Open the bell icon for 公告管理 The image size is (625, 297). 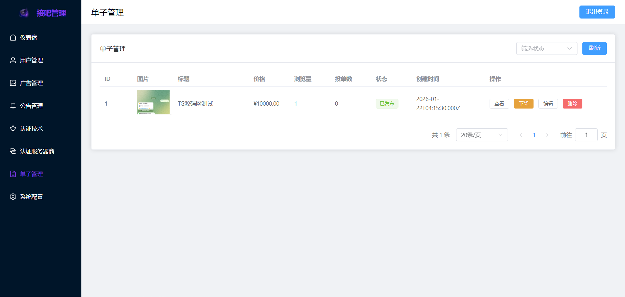(13, 106)
